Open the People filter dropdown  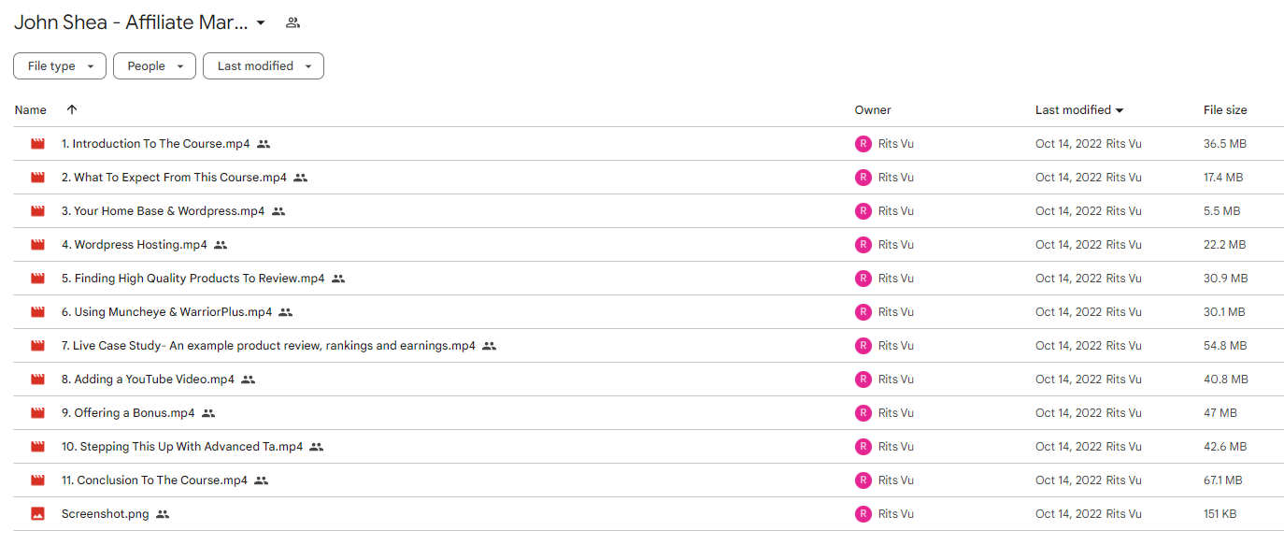point(154,66)
